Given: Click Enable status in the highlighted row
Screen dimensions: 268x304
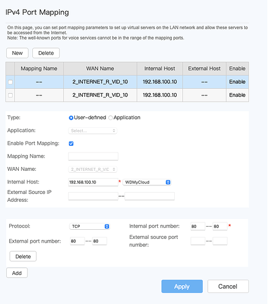Looking at the screenshot, I should point(238,82).
